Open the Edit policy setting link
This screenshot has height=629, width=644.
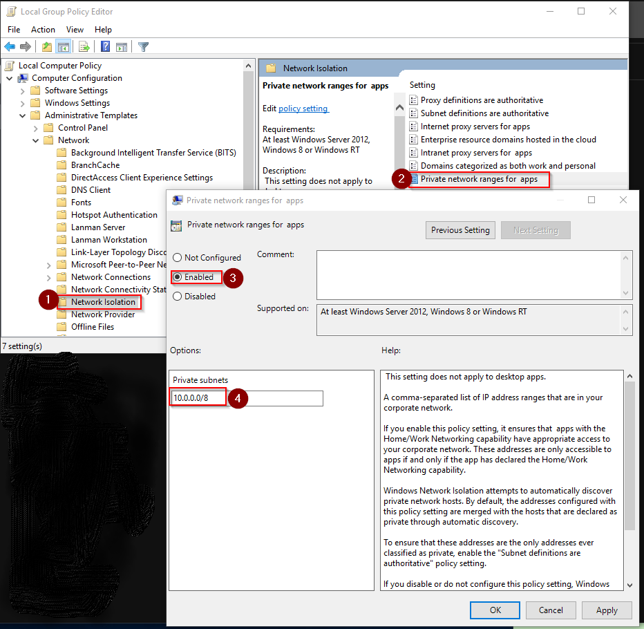click(x=303, y=109)
